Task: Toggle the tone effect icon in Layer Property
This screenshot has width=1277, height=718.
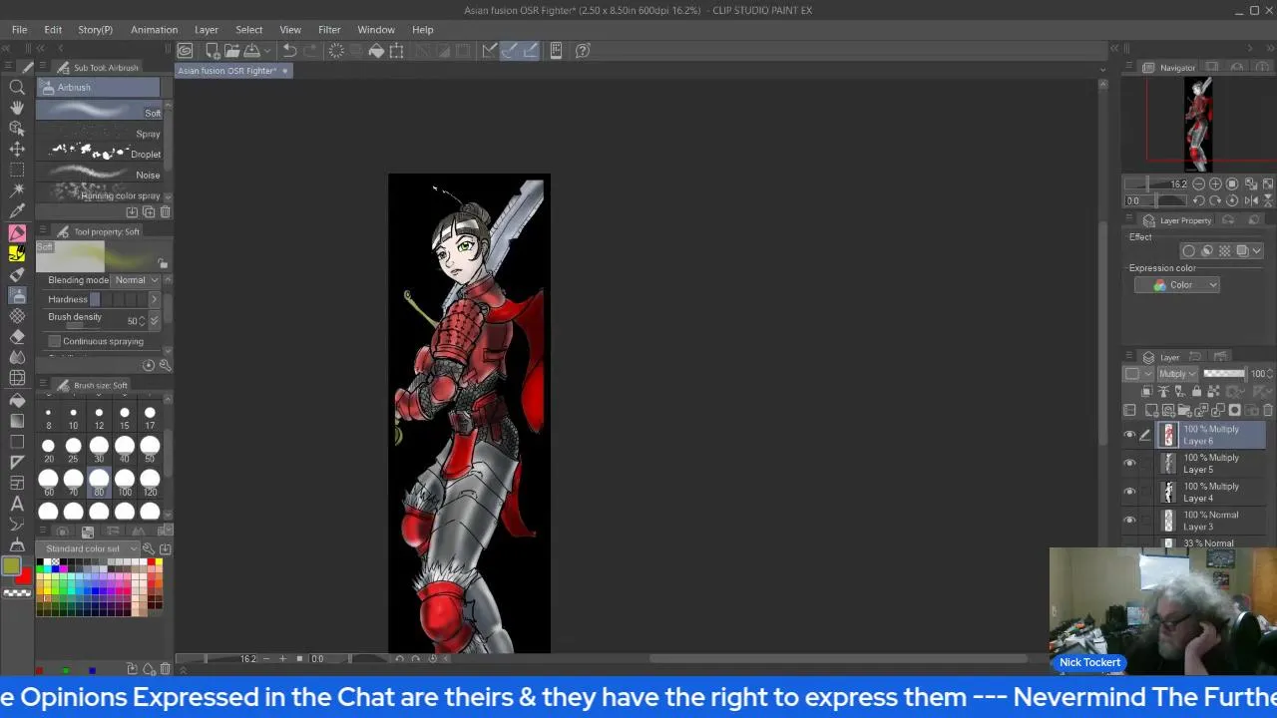Action: [1225, 251]
